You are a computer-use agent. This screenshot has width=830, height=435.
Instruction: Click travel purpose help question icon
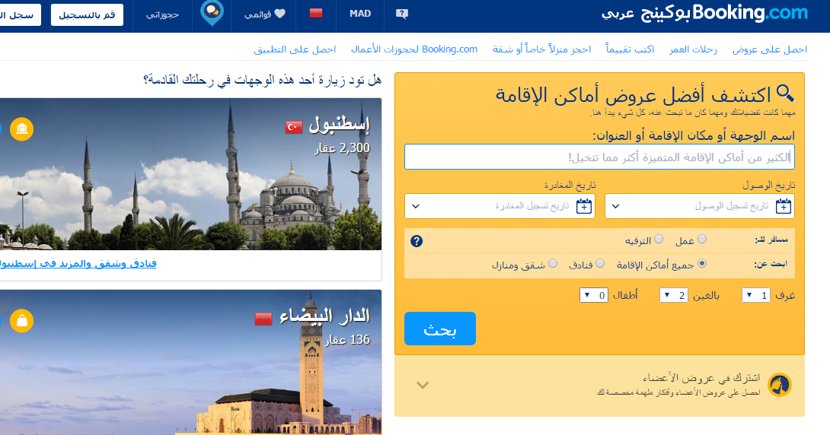coord(417,241)
